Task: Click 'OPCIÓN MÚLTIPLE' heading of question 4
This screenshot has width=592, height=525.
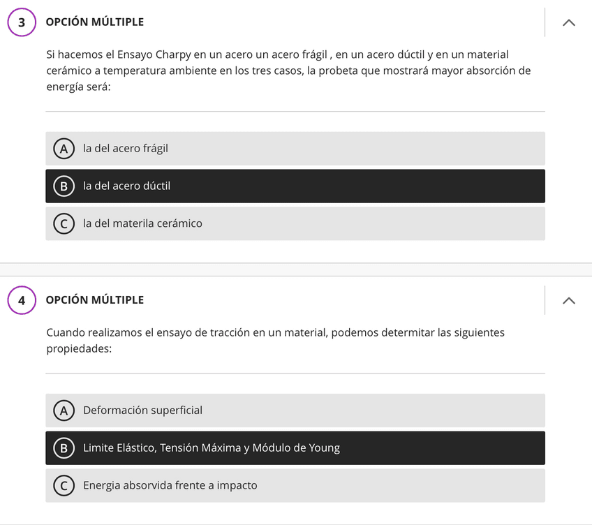Action: click(95, 300)
